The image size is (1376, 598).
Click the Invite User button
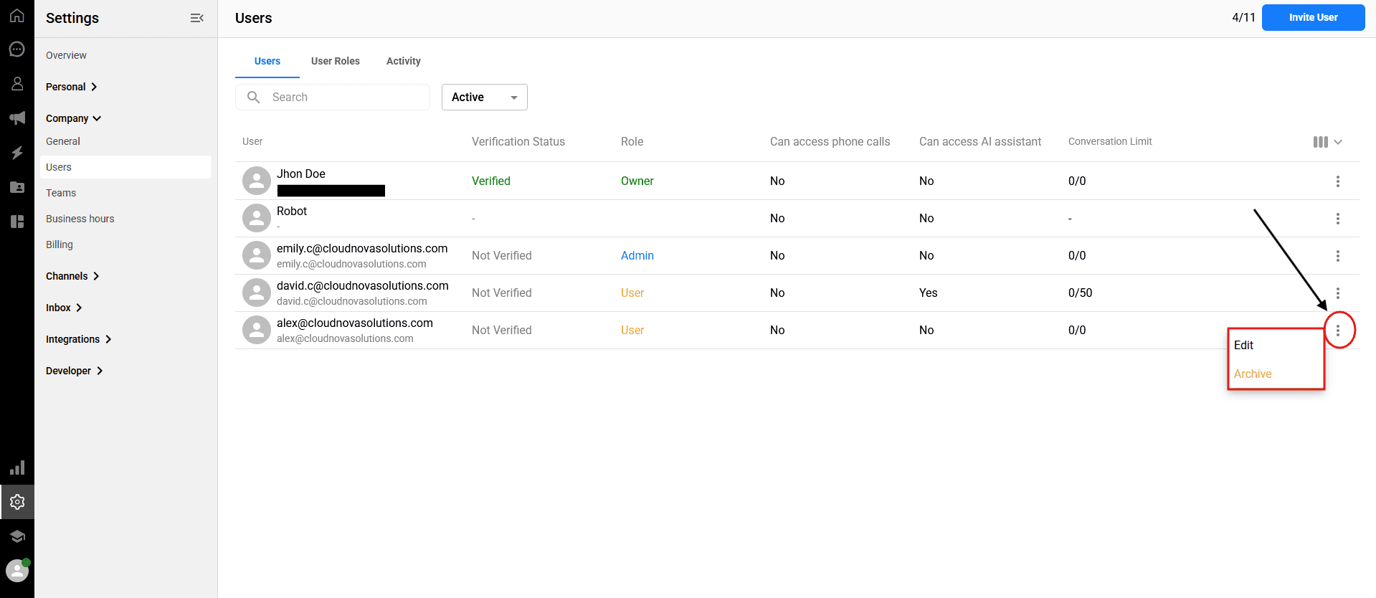pos(1312,18)
